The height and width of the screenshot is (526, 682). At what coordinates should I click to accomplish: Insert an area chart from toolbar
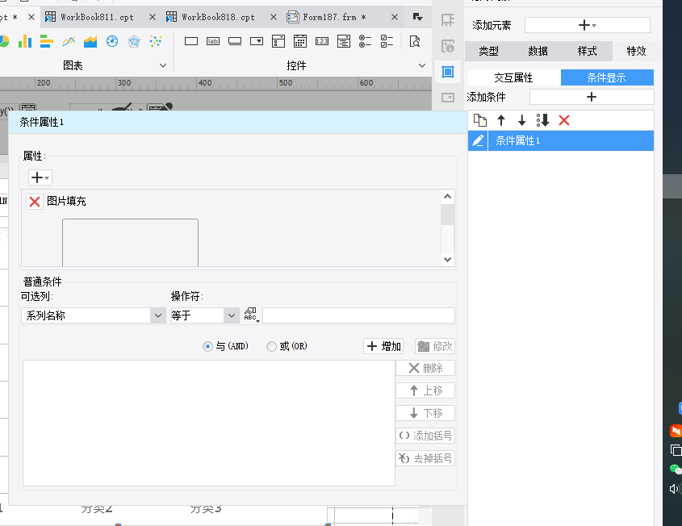coord(90,41)
